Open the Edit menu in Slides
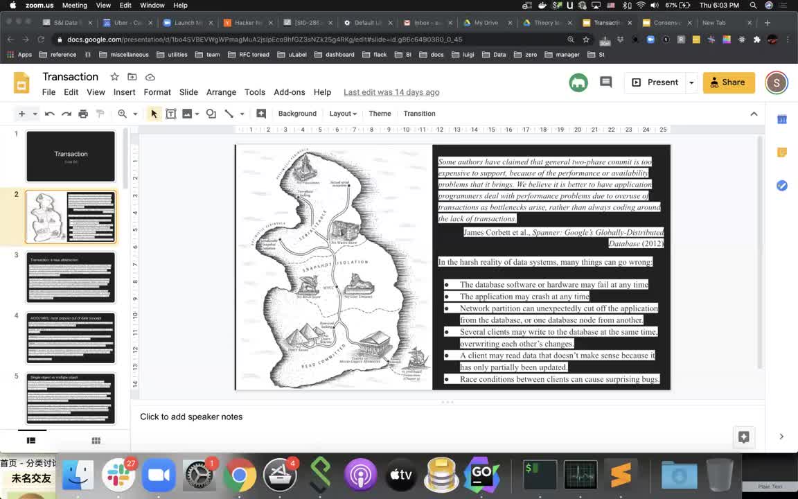This screenshot has width=798, height=499. (x=71, y=92)
